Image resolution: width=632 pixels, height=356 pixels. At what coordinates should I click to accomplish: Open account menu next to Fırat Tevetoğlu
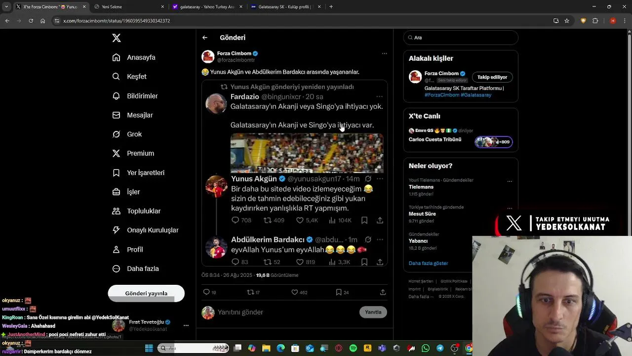tap(186, 325)
